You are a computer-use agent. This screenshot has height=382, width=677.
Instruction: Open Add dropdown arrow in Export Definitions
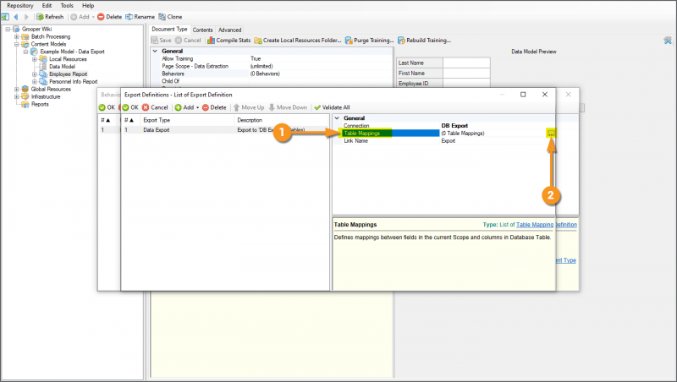click(x=198, y=108)
